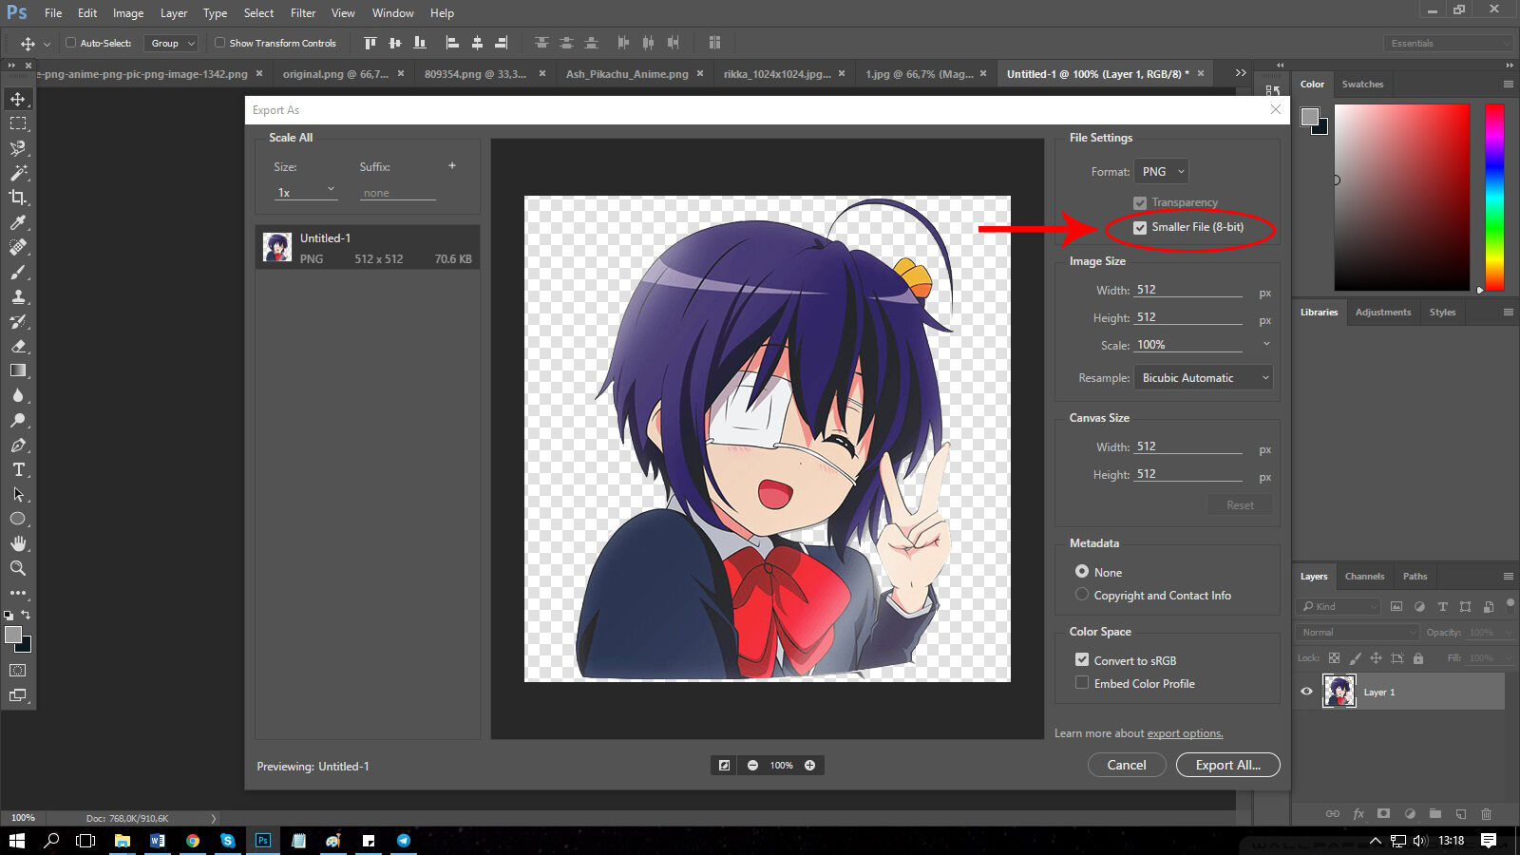Click foreground color swatch in toolbar
The image size is (1520, 855).
[13, 635]
